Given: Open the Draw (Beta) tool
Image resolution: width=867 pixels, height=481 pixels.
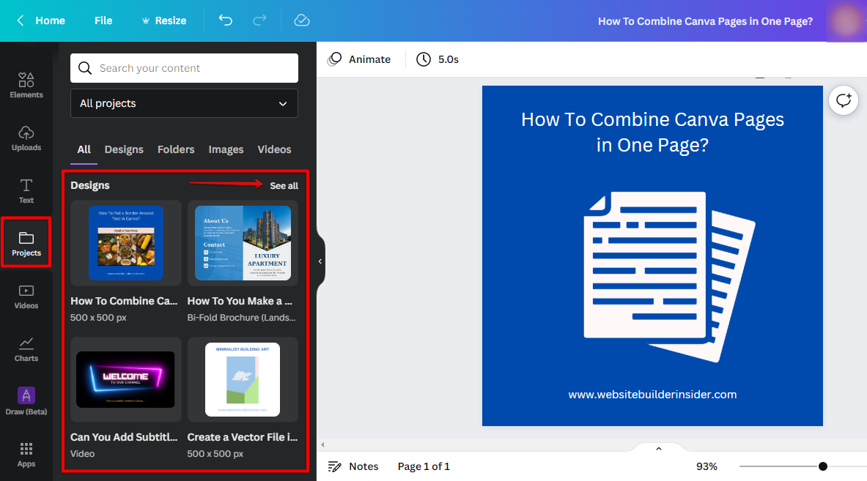Looking at the screenshot, I should pos(26,401).
